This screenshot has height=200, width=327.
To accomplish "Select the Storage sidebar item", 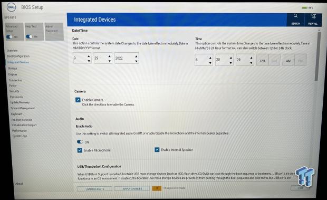I will pyautogui.click(x=13, y=69).
